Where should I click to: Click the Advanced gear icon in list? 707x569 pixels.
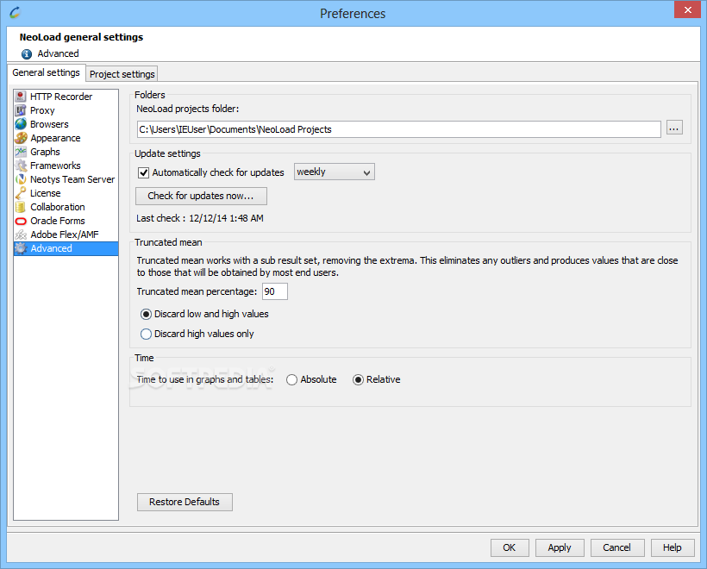(x=21, y=248)
